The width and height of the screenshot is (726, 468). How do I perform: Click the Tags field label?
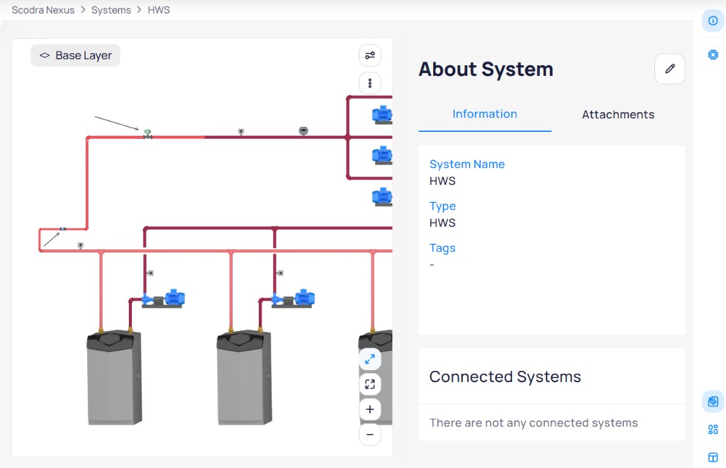point(442,247)
